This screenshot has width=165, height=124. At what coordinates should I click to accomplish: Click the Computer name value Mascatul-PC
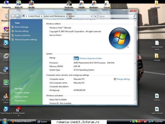(x=79, y=79)
